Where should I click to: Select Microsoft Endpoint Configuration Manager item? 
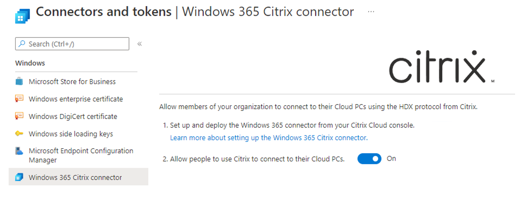pos(81,155)
